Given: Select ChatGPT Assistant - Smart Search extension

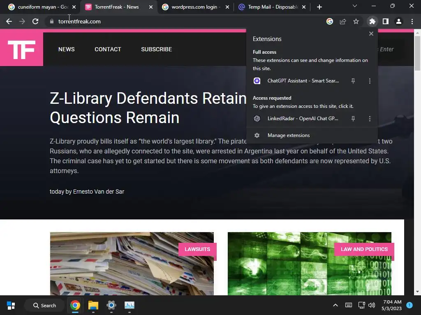Looking at the screenshot, I should point(303,81).
